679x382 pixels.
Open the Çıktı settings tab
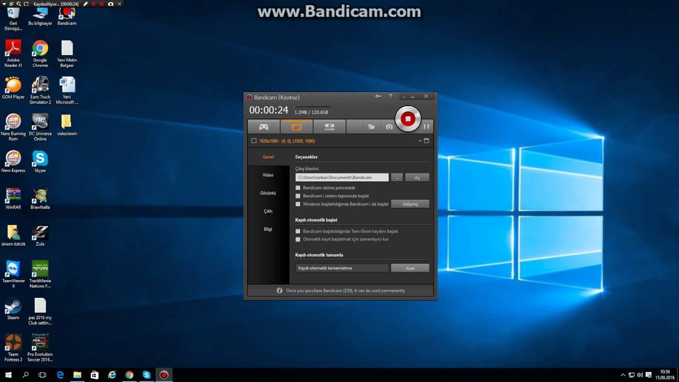(x=268, y=211)
